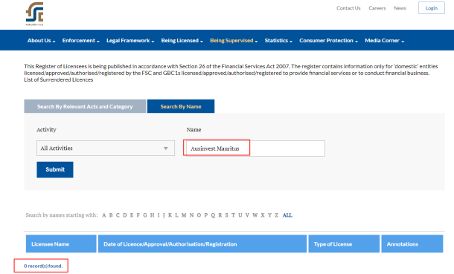Filter names starting with A
The height and width of the screenshot is (274, 454).
(104, 215)
